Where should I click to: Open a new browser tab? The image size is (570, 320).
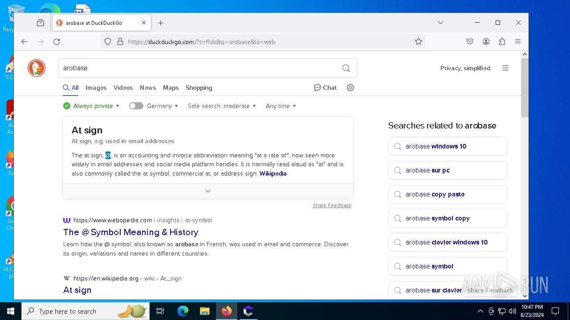point(161,23)
